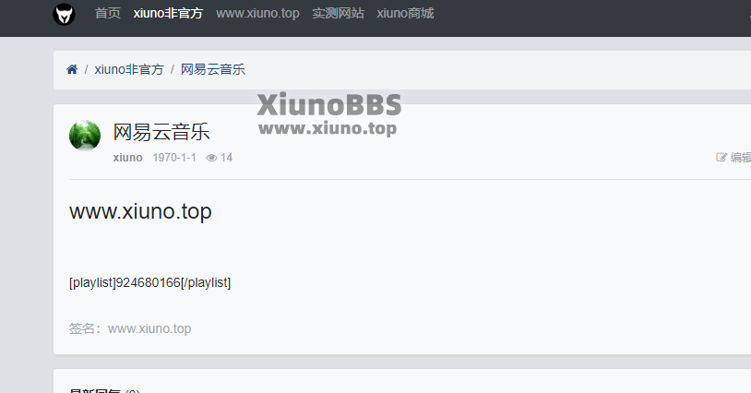This screenshot has height=393, width=751.
Task: Open xiuno非官方 in the breadcrumb trail
Action: coord(129,69)
